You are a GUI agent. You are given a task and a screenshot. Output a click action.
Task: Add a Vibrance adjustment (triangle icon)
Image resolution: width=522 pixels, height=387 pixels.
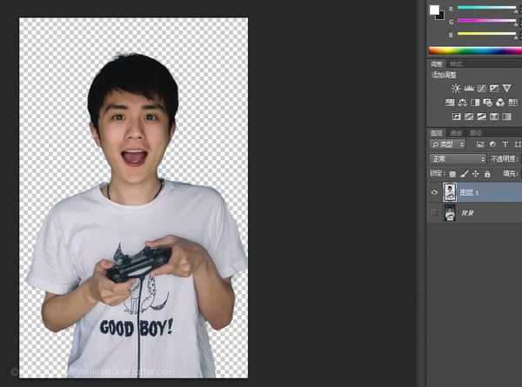click(506, 89)
